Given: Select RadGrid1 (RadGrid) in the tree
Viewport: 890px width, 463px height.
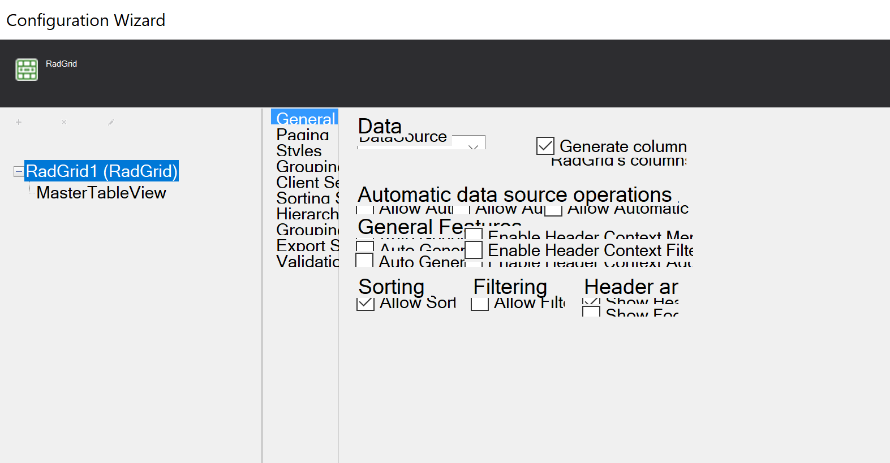Looking at the screenshot, I should [102, 171].
